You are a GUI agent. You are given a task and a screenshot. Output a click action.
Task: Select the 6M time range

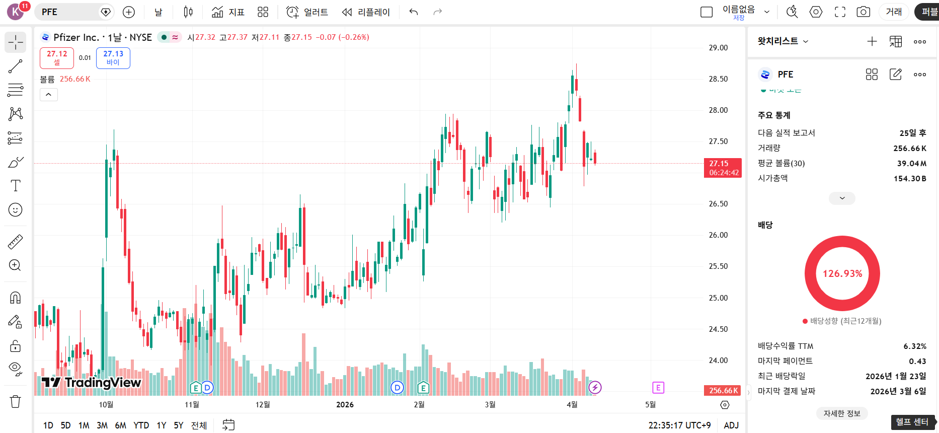(121, 425)
